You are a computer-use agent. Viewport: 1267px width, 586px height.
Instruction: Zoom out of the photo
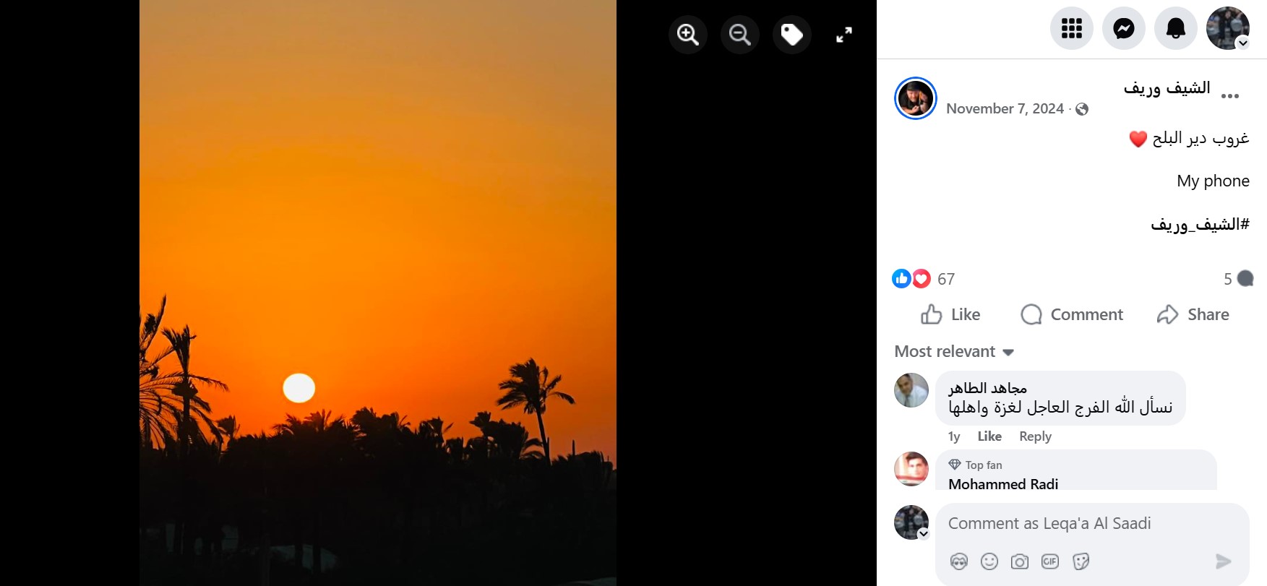[739, 34]
